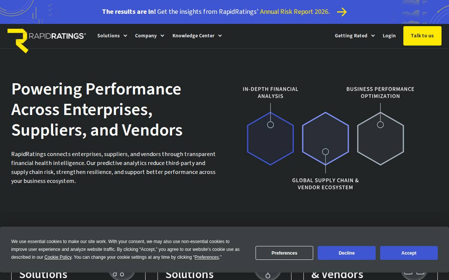Click the RapidRatings logo
The height and width of the screenshot is (280, 449).
point(47,40)
